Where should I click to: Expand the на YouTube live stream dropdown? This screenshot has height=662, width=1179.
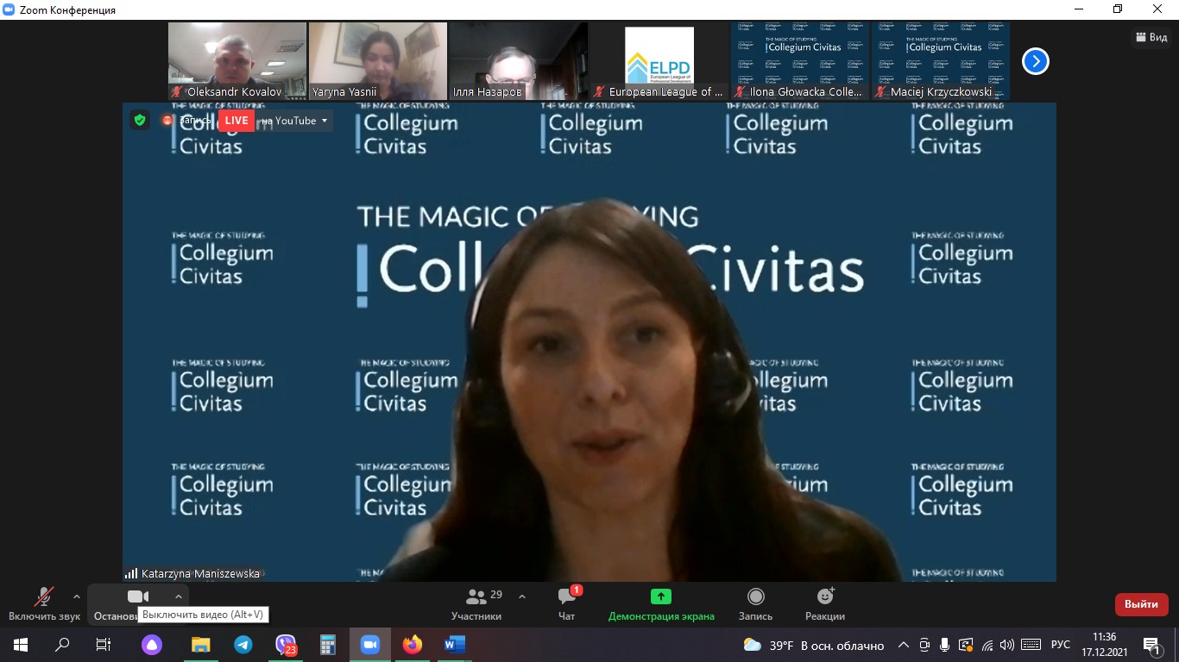click(x=325, y=121)
